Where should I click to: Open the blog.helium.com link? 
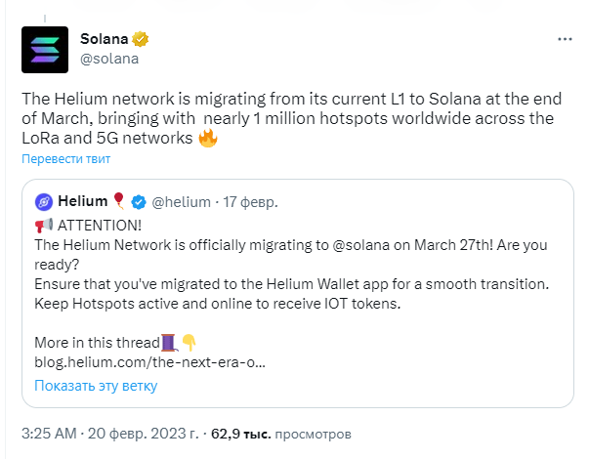coord(149,362)
